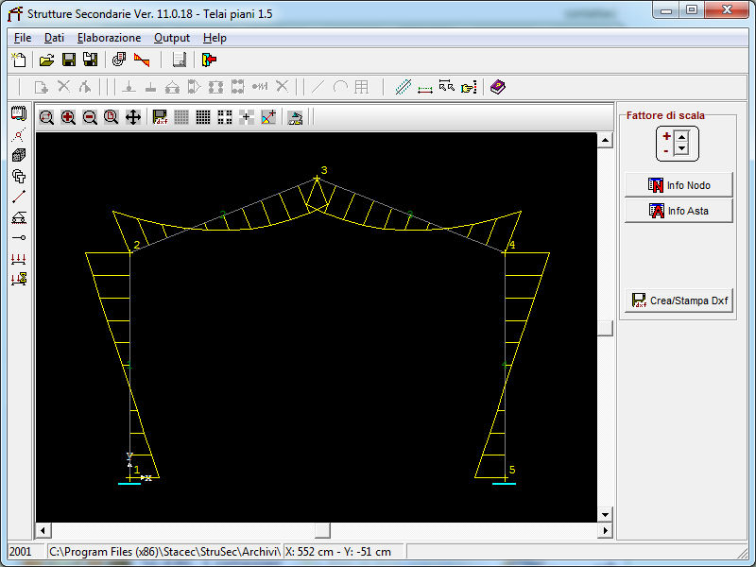The image size is (756, 567).
Task: Click the pointing hand icon
Action: [x=469, y=87]
